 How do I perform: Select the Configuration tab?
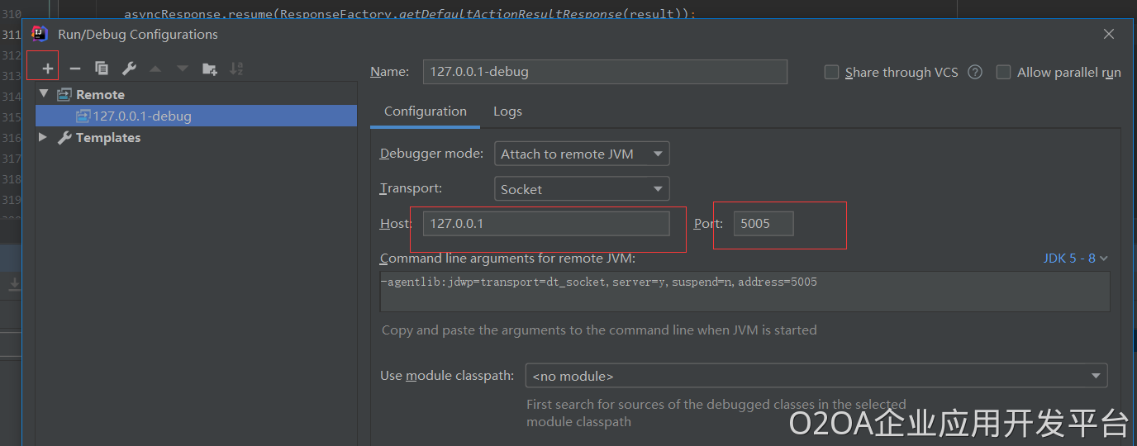pyautogui.click(x=425, y=111)
